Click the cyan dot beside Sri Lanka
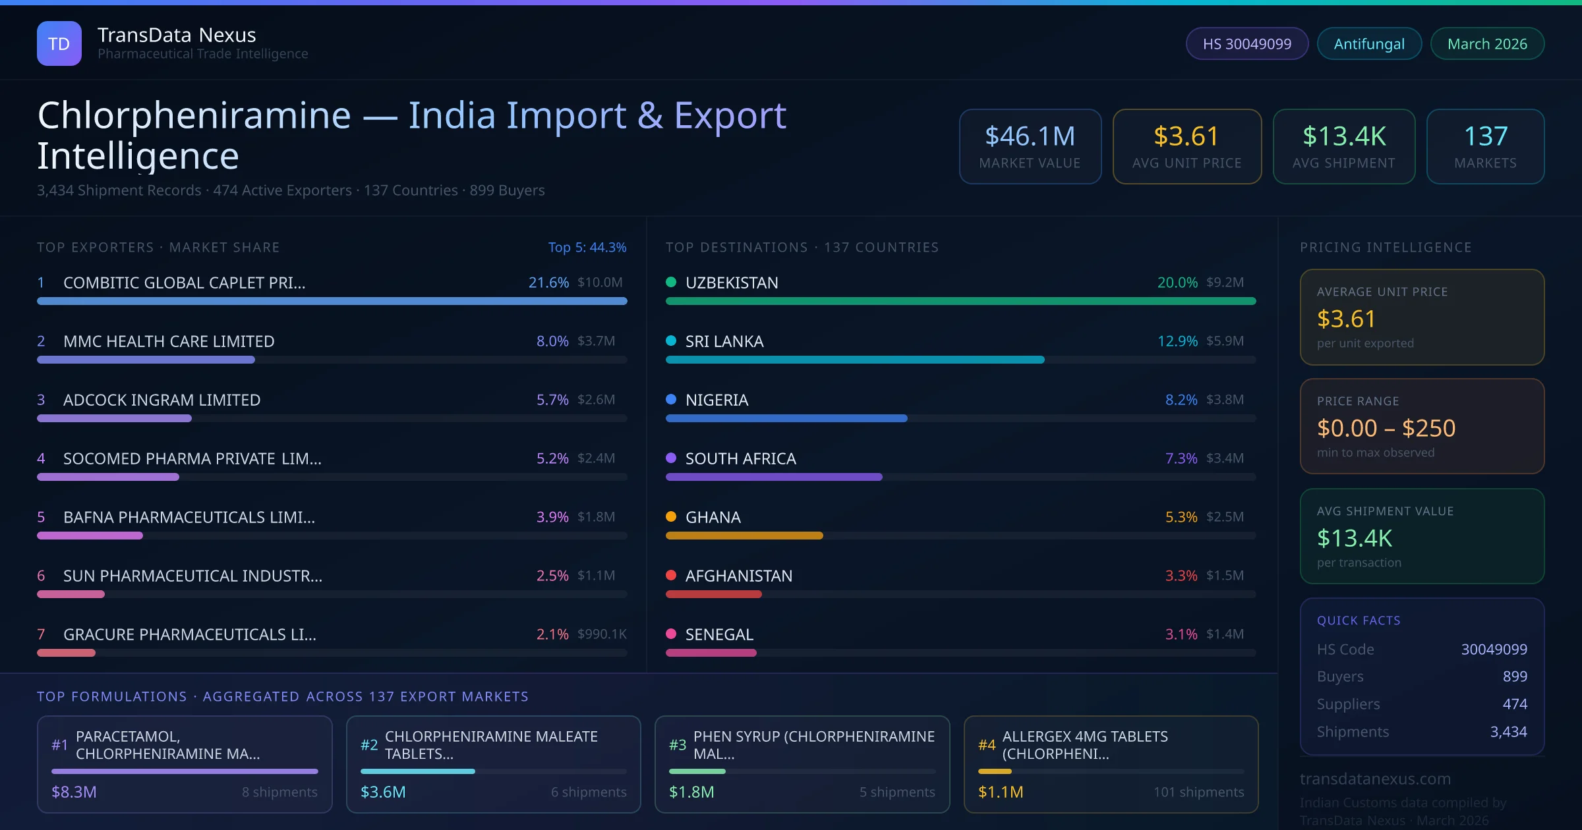The image size is (1582, 830). (x=671, y=341)
